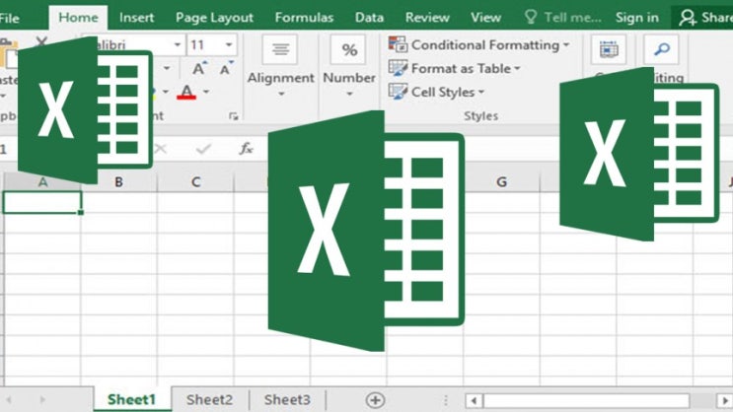This screenshot has width=733, height=412.
Task: Expand the font name dropdown arrow
Action: [x=178, y=44]
